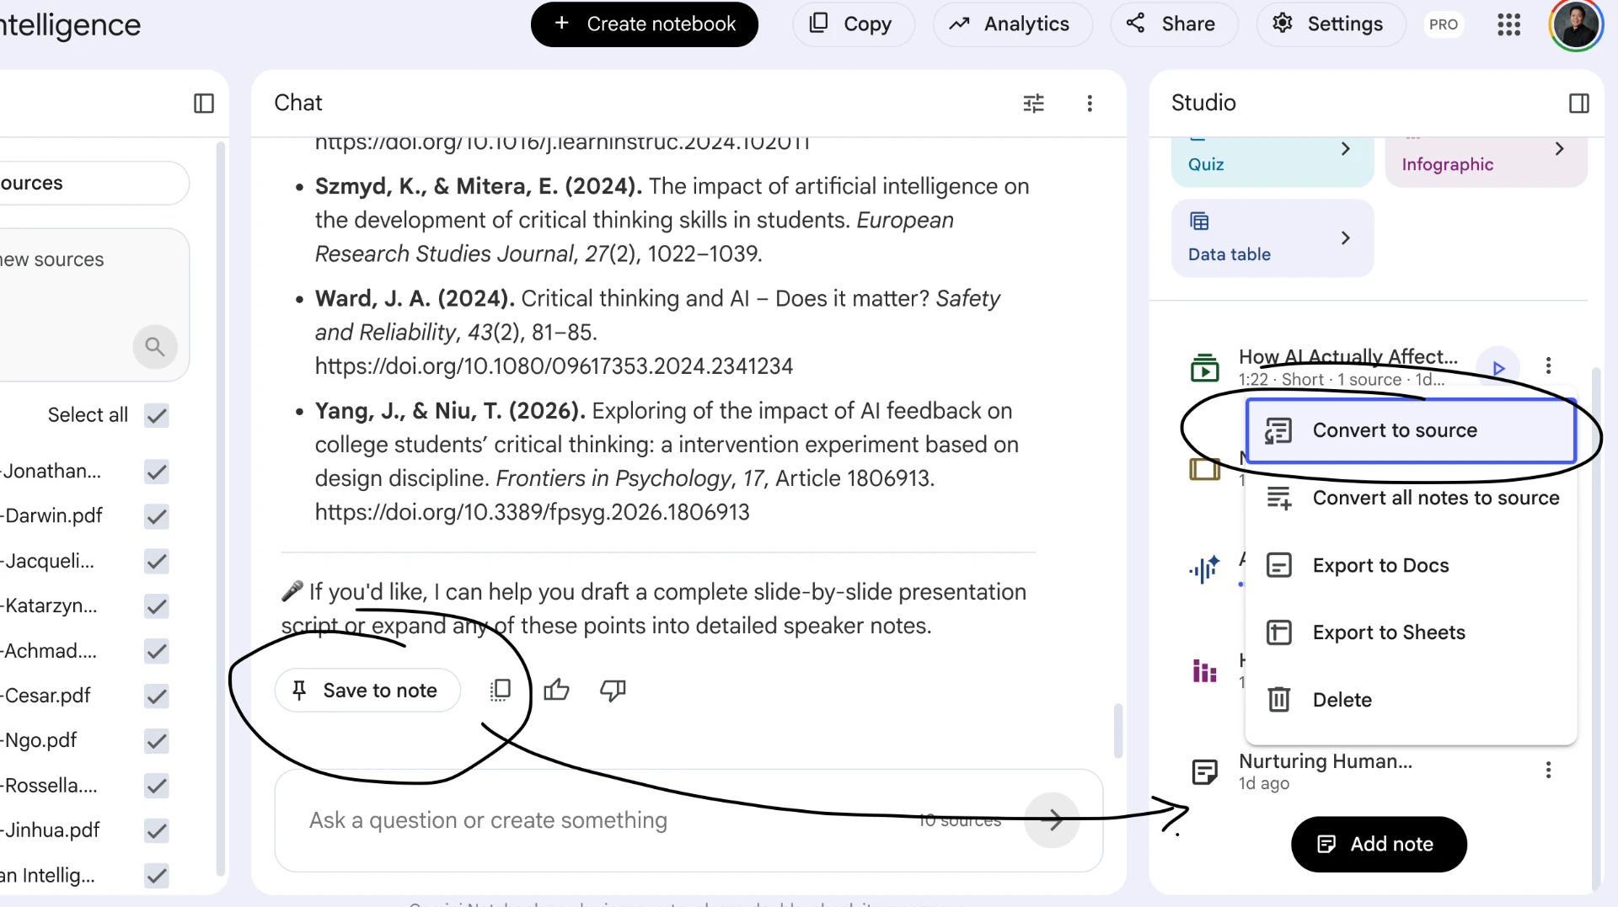Choose Delete from the context menu
Screen dimensions: 1618x907
1411,700
